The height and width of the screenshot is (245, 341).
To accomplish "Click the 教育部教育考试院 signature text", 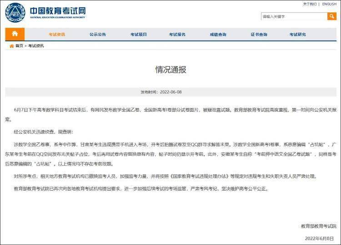I will [319, 226].
